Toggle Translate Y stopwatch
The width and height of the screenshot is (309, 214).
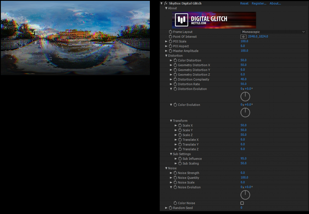tap(180, 144)
